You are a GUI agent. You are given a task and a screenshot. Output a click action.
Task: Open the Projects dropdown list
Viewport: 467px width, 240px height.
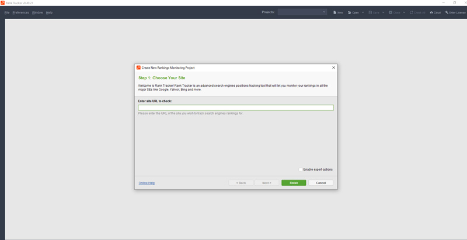[302, 12]
